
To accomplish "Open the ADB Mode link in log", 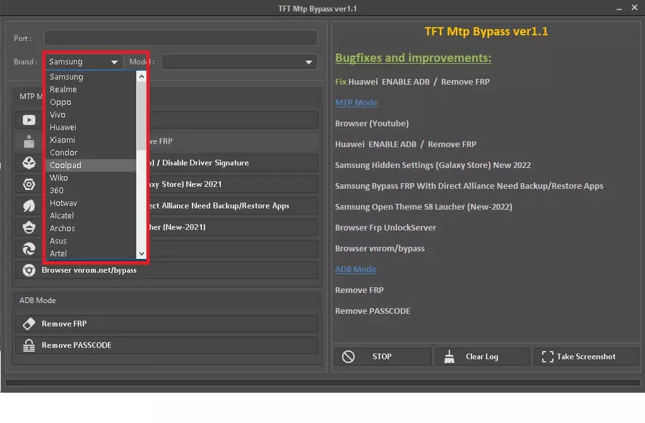I will pyautogui.click(x=355, y=269).
